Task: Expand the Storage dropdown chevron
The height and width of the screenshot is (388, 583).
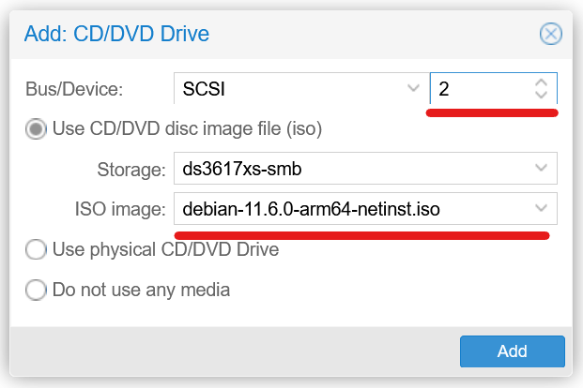Action: click(x=541, y=168)
